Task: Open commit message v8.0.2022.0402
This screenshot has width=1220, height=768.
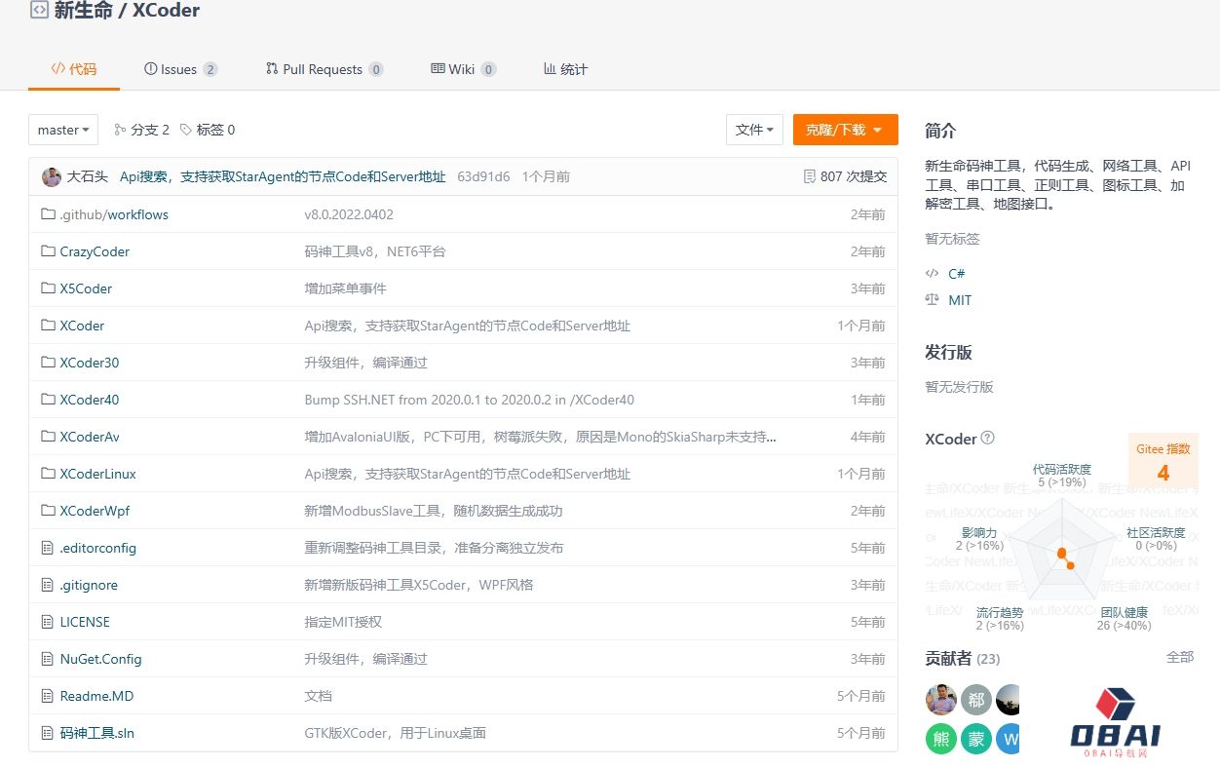Action: (349, 214)
